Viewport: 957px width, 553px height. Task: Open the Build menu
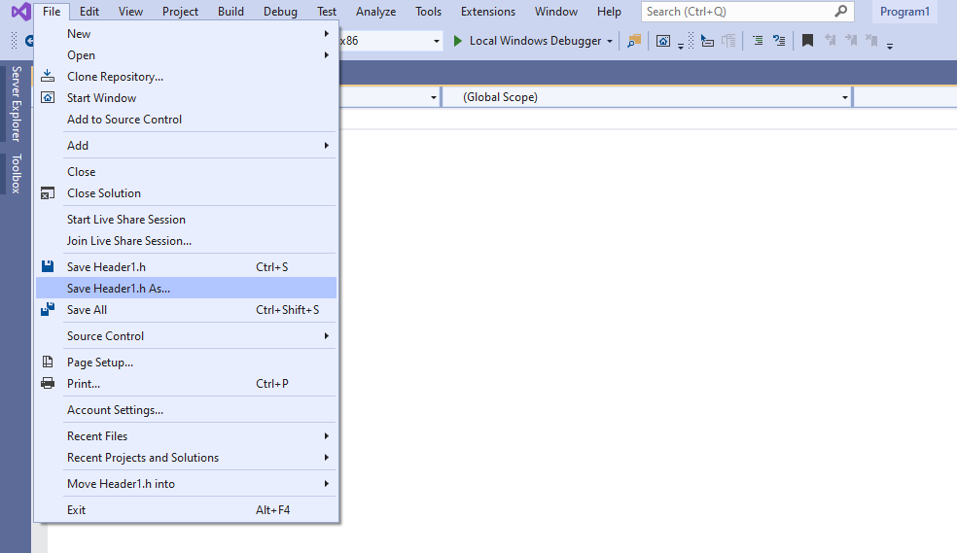click(x=230, y=12)
